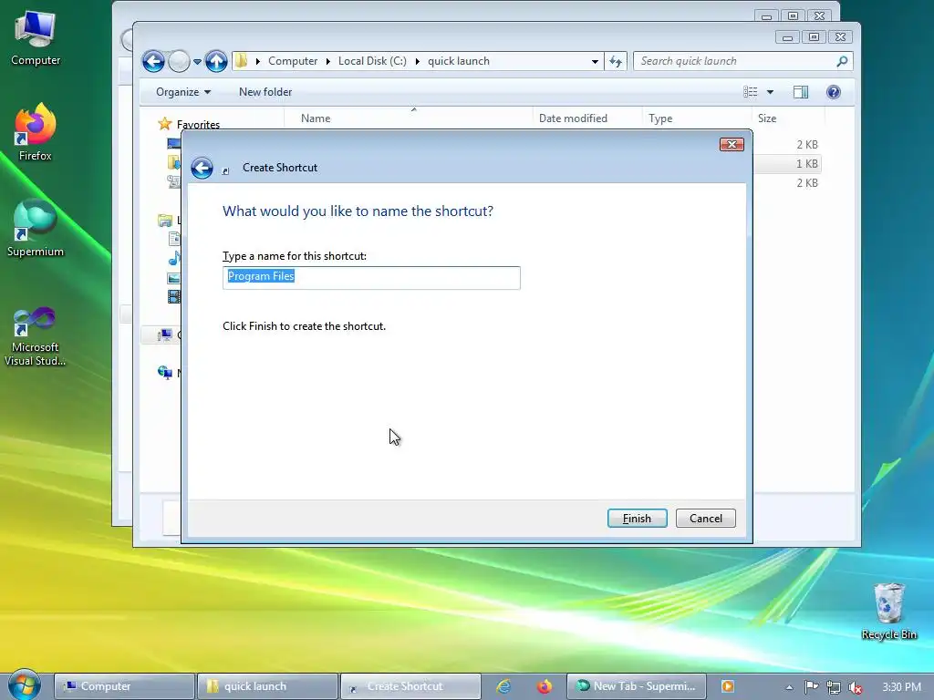Launch Firefox from taskbar
The width and height of the screenshot is (934, 700).
tap(544, 686)
